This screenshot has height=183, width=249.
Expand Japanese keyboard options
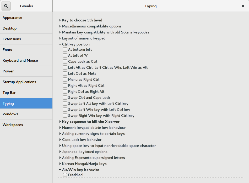click(x=60, y=152)
